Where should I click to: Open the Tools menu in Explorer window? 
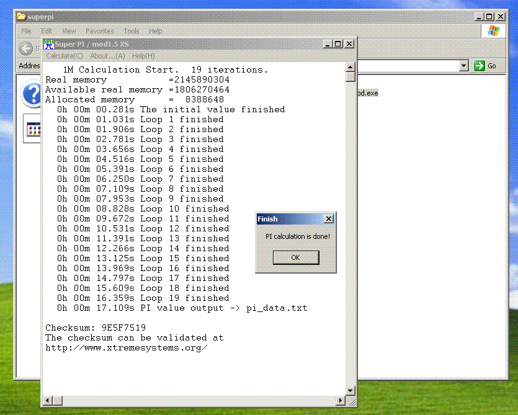131,31
